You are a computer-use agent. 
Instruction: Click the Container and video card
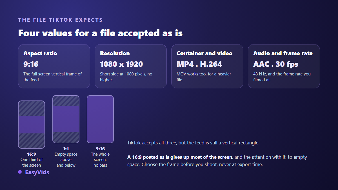[207, 66]
